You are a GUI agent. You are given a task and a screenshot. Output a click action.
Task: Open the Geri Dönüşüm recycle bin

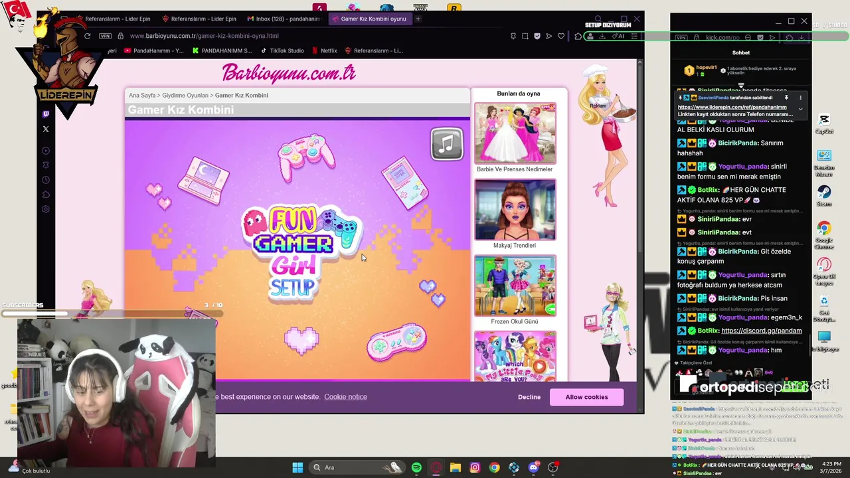824,308
